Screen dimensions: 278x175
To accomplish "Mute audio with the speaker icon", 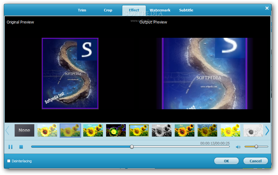I will (238, 147).
